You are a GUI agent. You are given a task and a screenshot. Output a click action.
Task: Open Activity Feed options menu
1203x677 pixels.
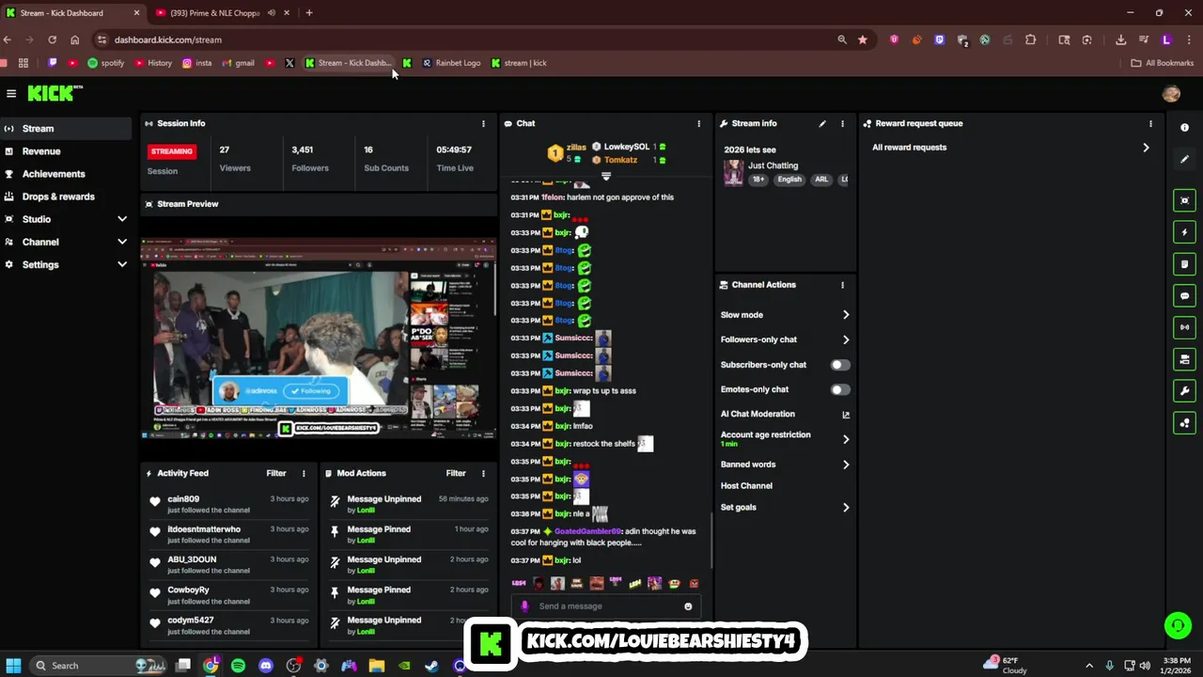coord(304,473)
